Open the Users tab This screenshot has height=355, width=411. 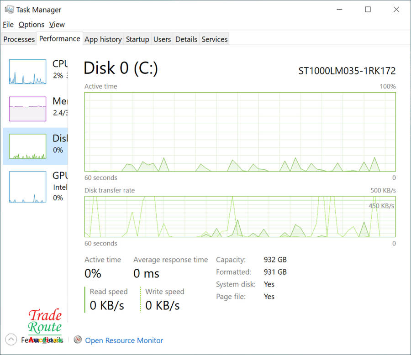[x=162, y=39]
